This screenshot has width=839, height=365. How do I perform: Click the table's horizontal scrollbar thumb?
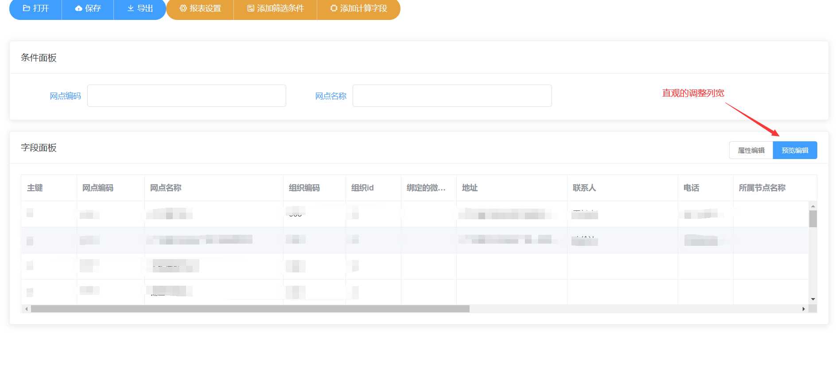click(250, 309)
